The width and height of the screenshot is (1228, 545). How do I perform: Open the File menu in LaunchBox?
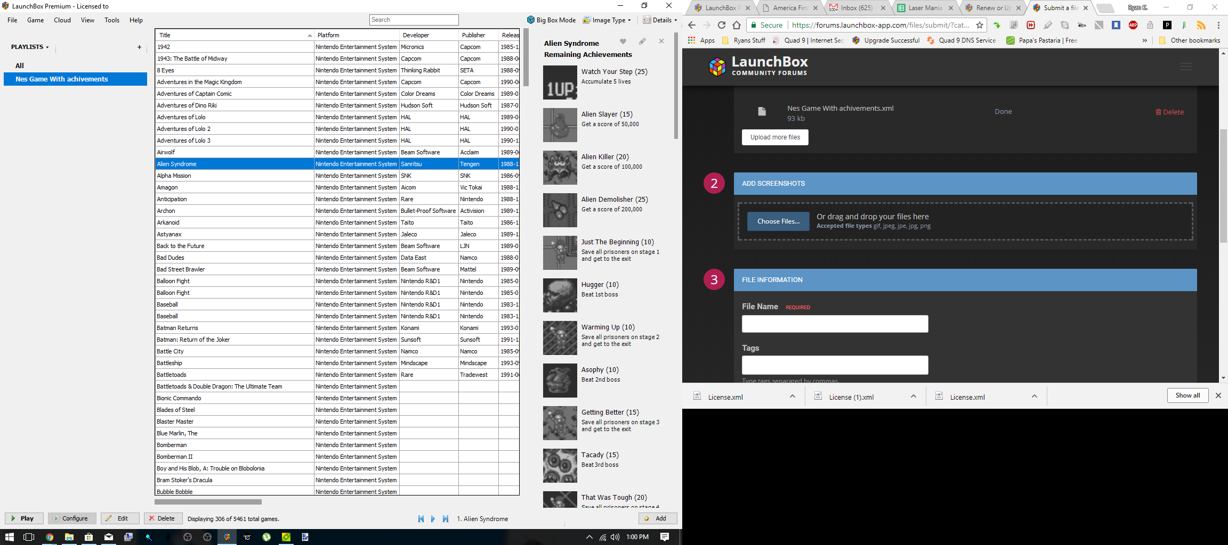coord(12,20)
